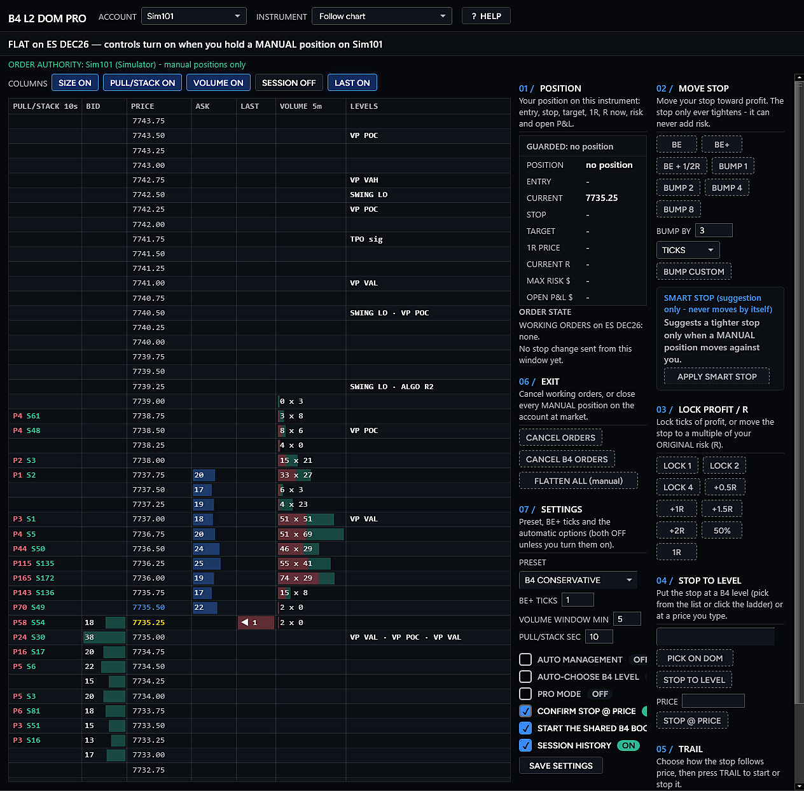804x791 pixels.
Task: Open the B4 CONSERVATIVE preset dropdown
Action: point(578,580)
